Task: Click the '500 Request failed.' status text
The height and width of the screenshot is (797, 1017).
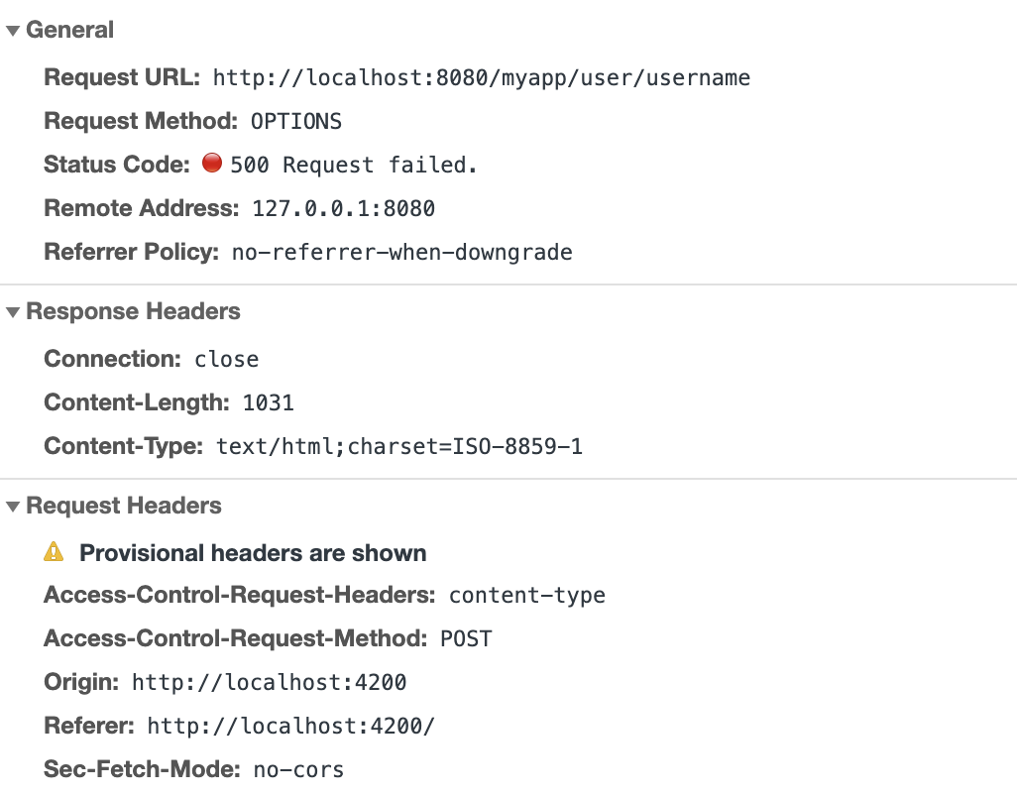Action: [x=354, y=166]
